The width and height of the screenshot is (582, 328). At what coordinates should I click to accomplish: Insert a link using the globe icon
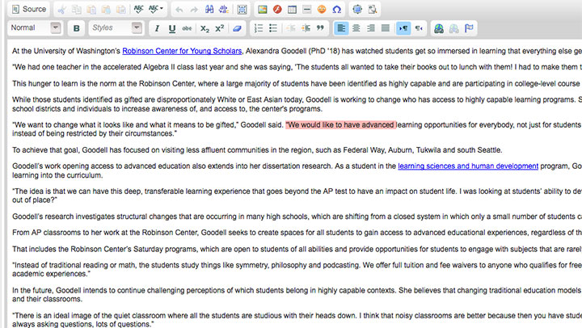pos(438,28)
